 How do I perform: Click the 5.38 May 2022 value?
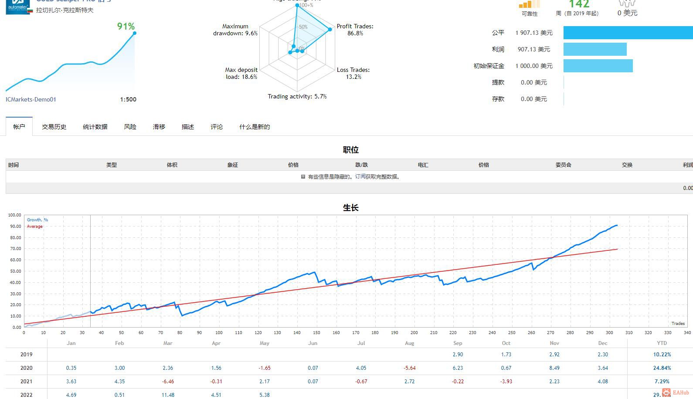point(265,395)
